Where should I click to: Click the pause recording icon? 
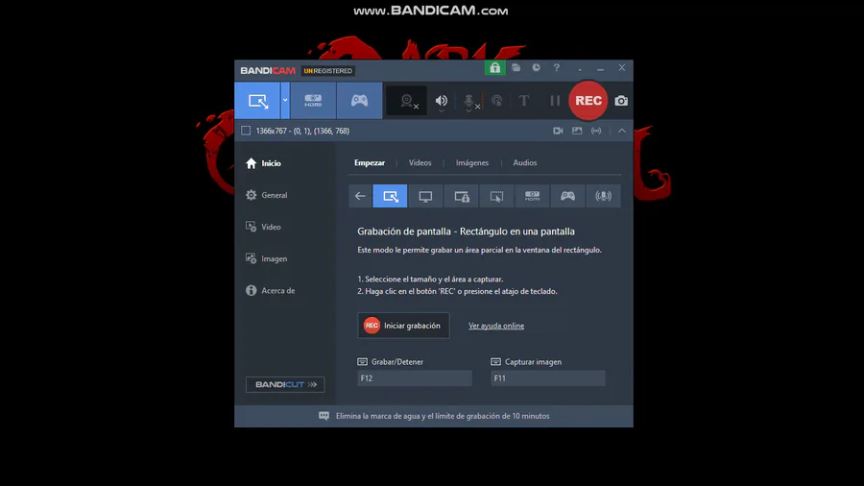point(555,101)
